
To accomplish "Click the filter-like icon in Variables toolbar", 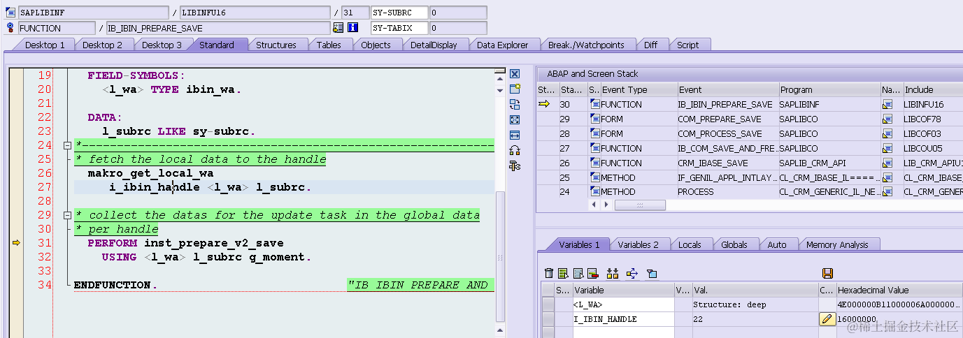I will pyautogui.click(x=651, y=273).
